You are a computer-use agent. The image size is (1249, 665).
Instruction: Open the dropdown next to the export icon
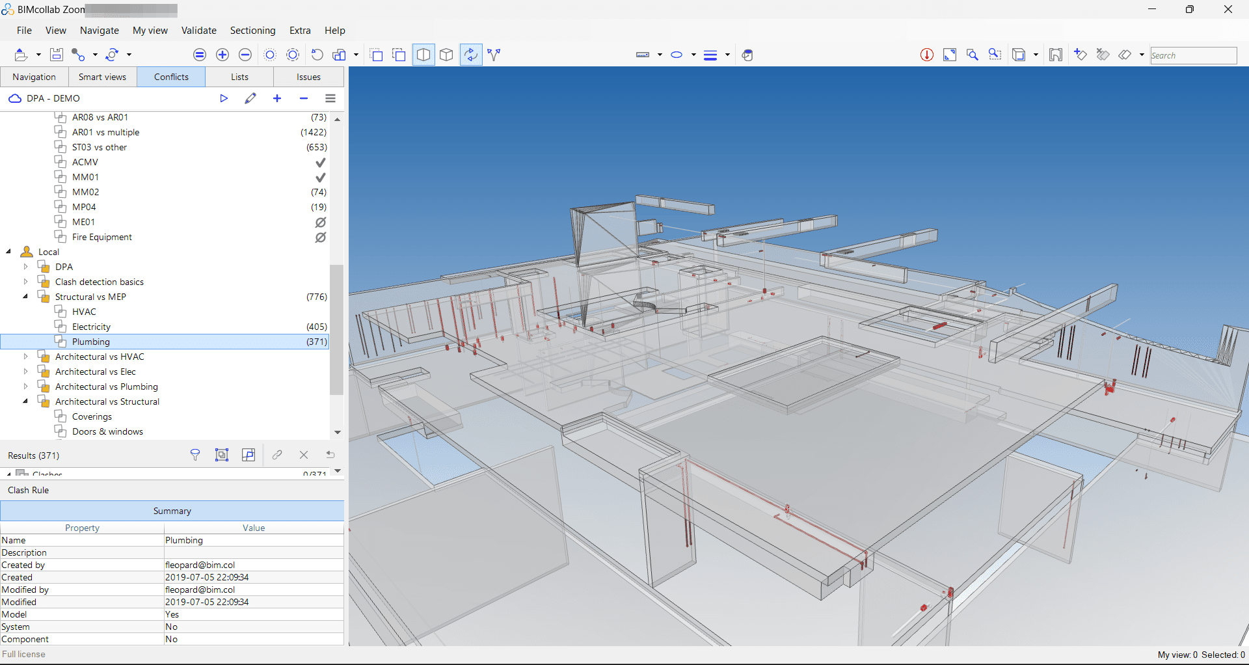pyautogui.click(x=38, y=55)
